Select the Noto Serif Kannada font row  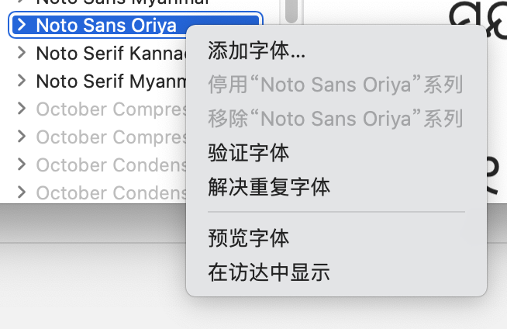[x=109, y=54]
